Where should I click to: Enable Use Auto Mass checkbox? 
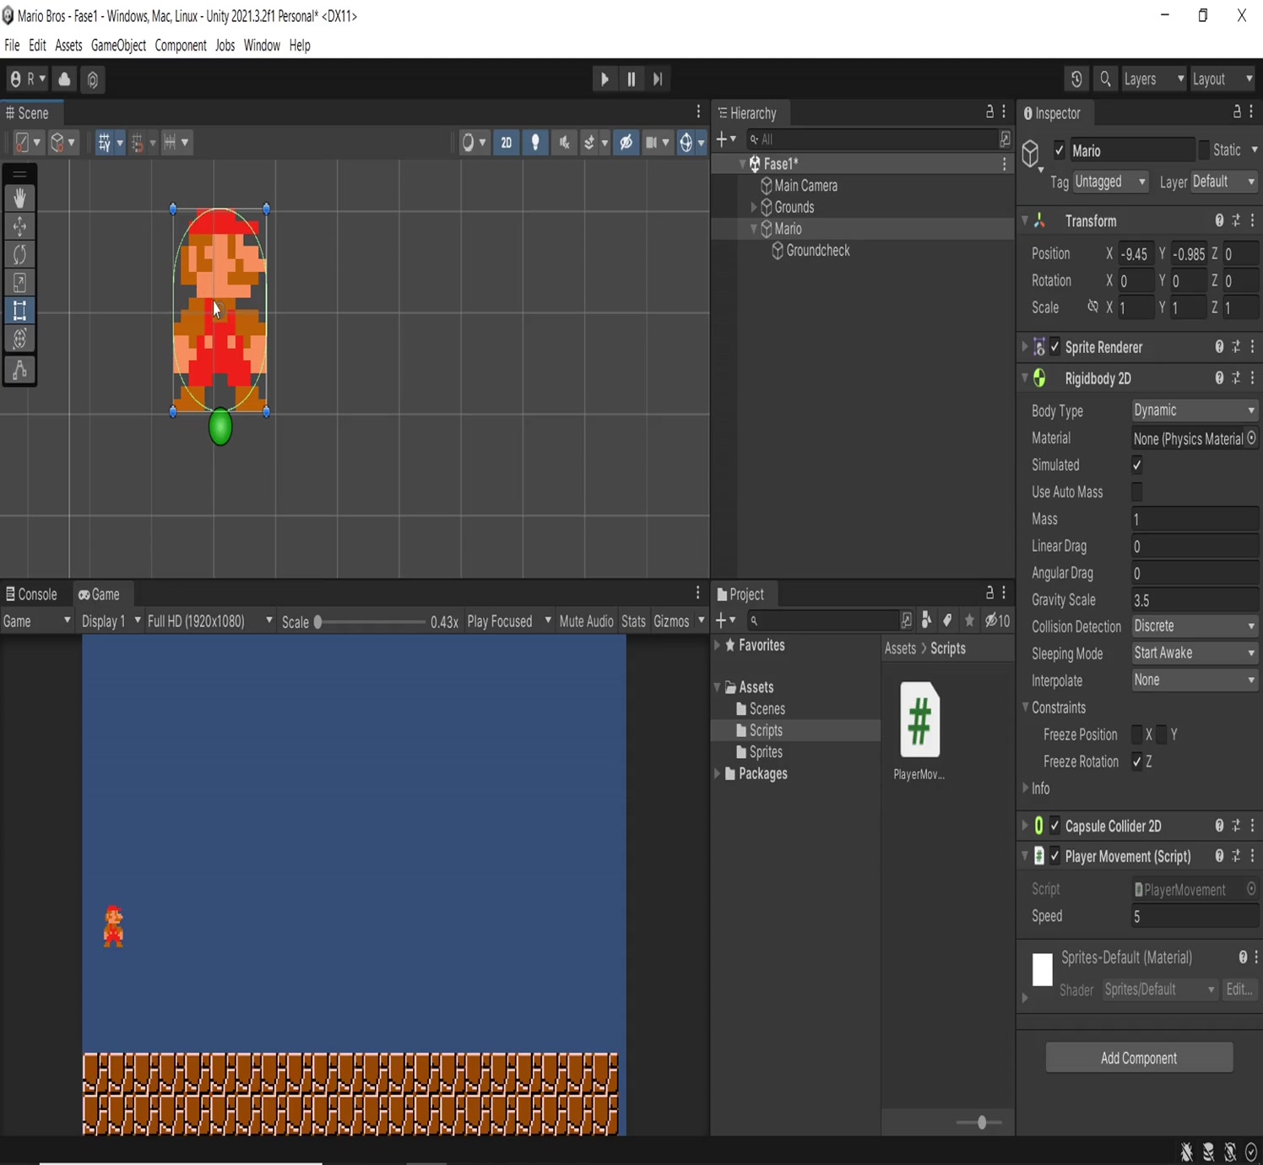tap(1137, 492)
